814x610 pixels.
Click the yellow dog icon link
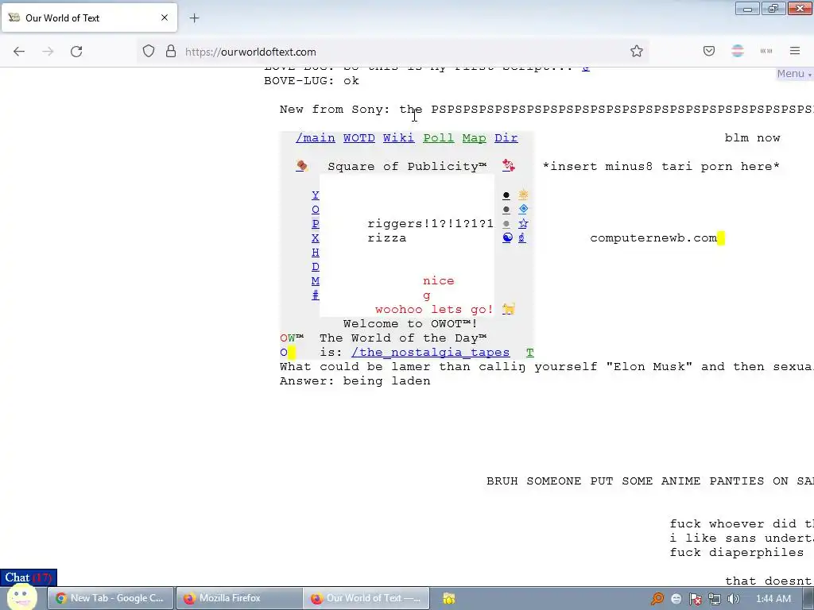click(x=509, y=309)
